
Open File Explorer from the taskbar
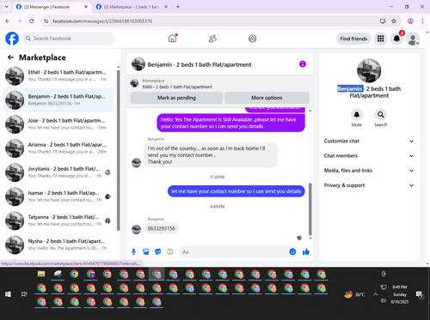click(x=41, y=274)
